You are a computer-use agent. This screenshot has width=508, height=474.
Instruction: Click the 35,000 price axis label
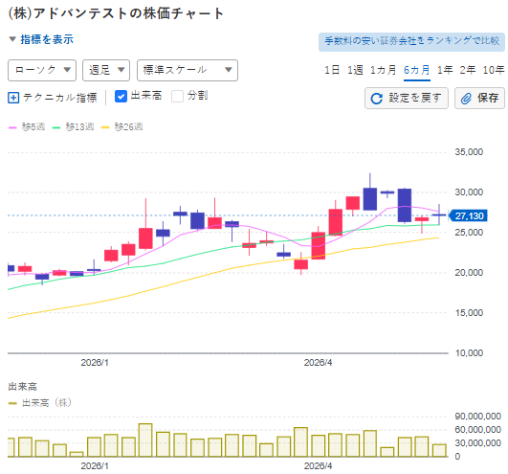pyautogui.click(x=469, y=152)
